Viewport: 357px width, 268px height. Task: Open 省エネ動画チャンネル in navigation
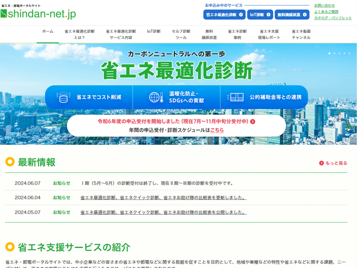point(301,34)
